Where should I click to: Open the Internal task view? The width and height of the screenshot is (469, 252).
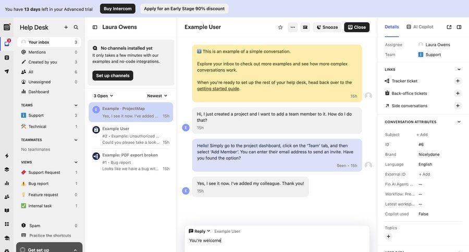(x=49, y=206)
